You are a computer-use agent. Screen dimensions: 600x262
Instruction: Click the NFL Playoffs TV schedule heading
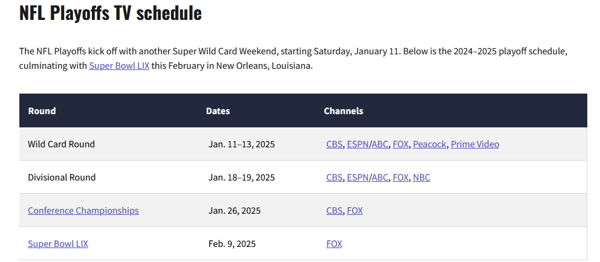coord(111,13)
